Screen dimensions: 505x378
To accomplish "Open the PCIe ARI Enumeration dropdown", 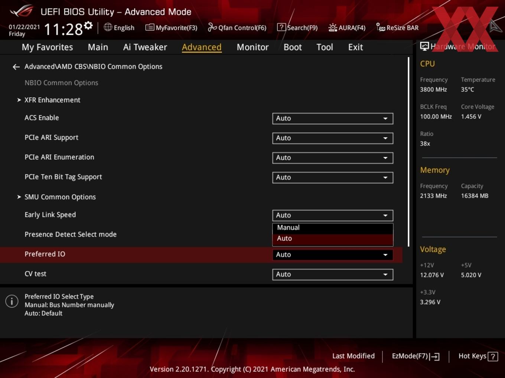I will click(x=333, y=158).
